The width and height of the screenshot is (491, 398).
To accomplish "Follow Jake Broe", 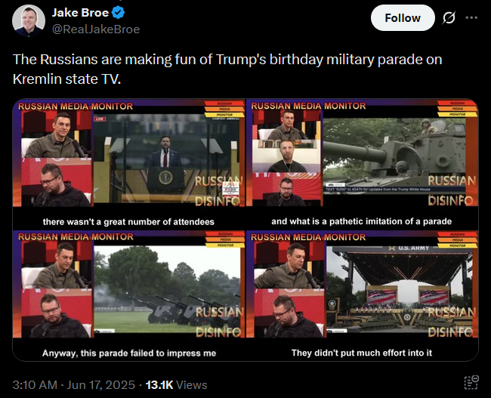I will pyautogui.click(x=403, y=18).
